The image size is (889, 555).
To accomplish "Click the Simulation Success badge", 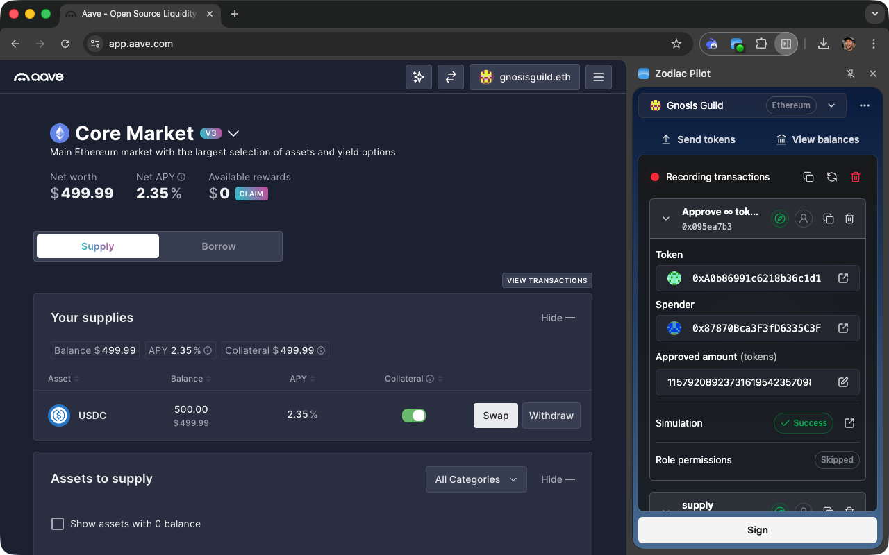I will pyautogui.click(x=804, y=423).
